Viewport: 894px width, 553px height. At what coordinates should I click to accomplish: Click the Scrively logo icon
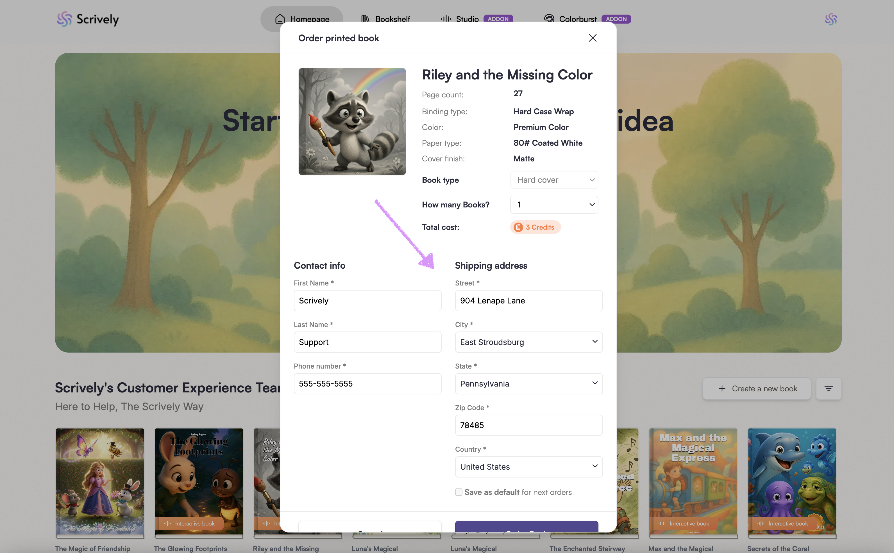tap(64, 19)
